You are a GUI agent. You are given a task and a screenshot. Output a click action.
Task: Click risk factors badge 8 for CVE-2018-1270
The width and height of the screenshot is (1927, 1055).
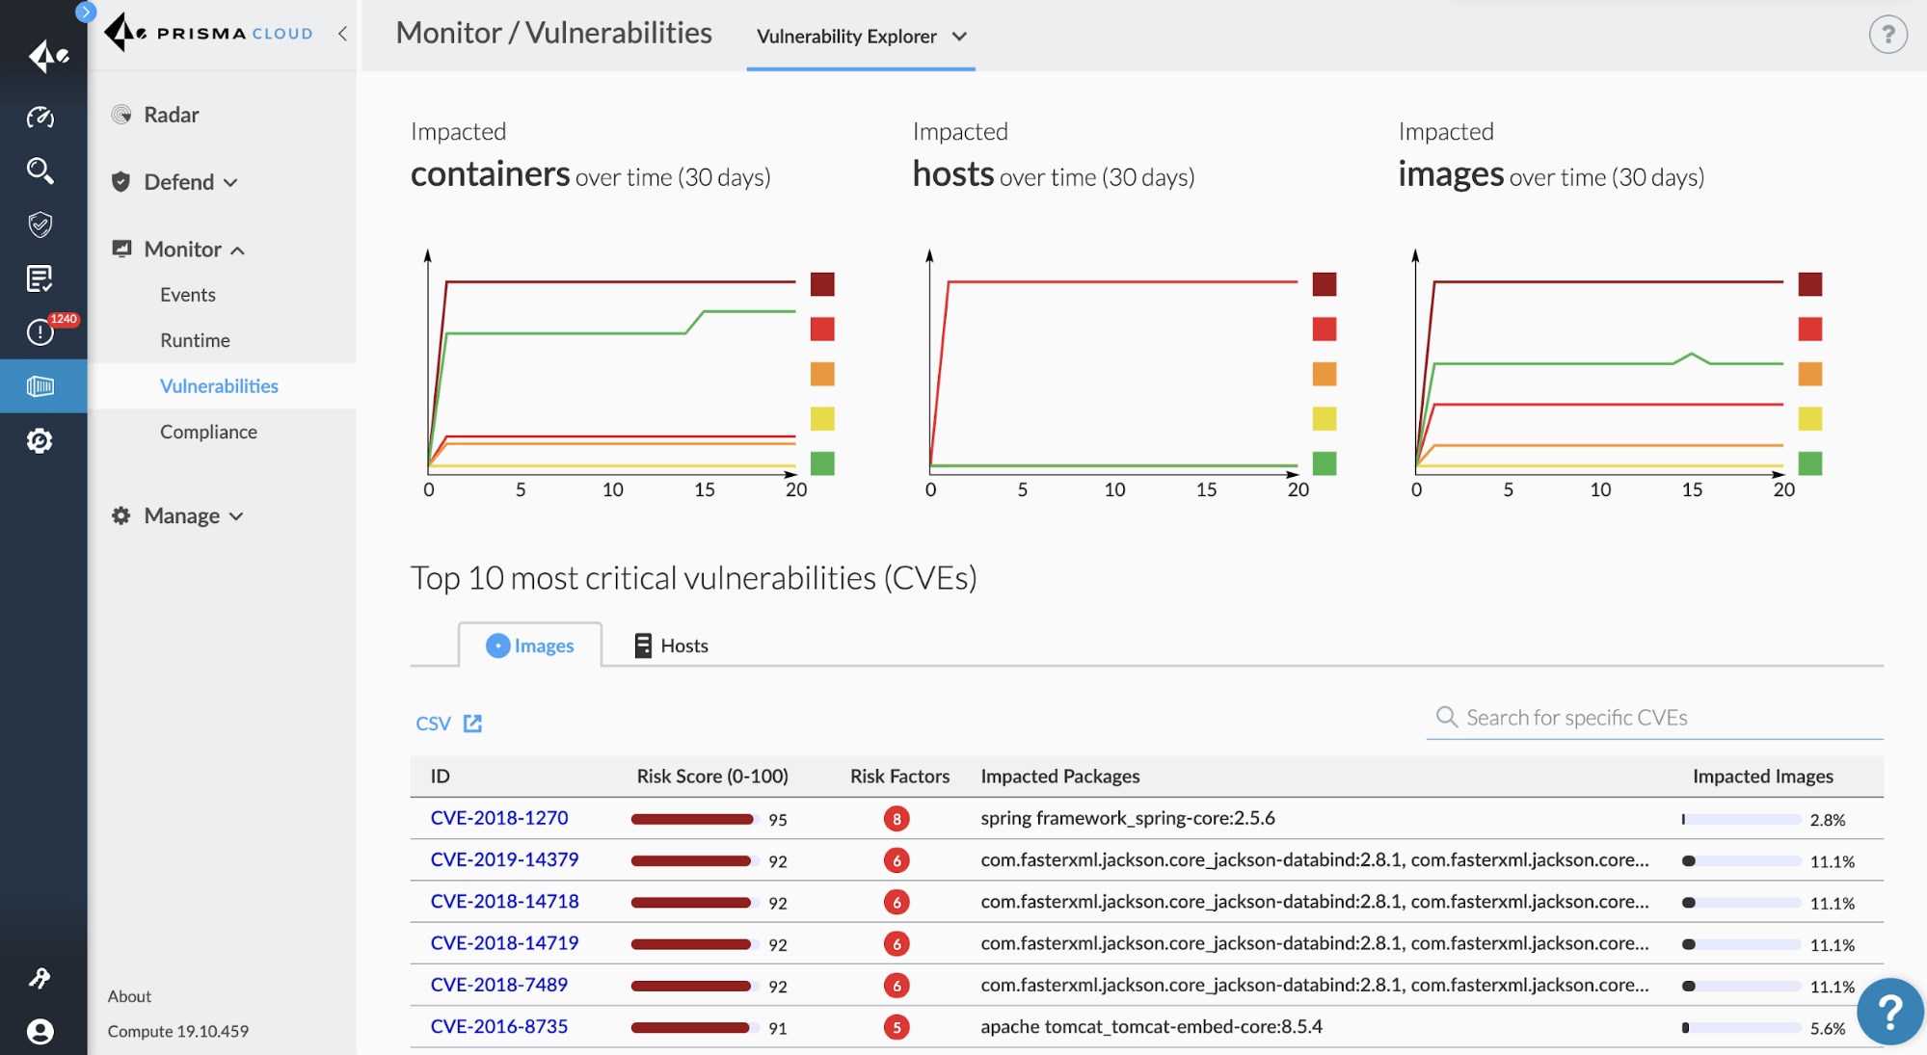click(x=897, y=819)
